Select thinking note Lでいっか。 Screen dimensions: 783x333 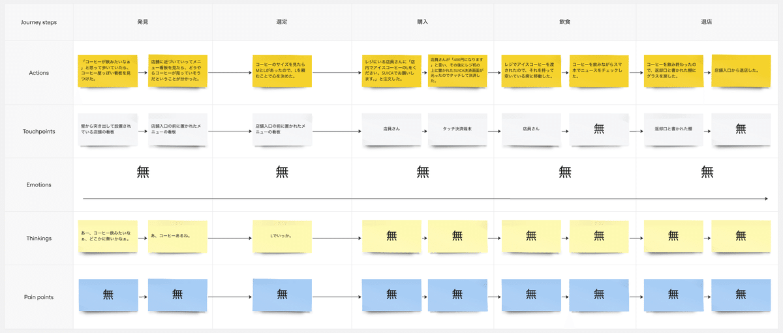coord(283,236)
